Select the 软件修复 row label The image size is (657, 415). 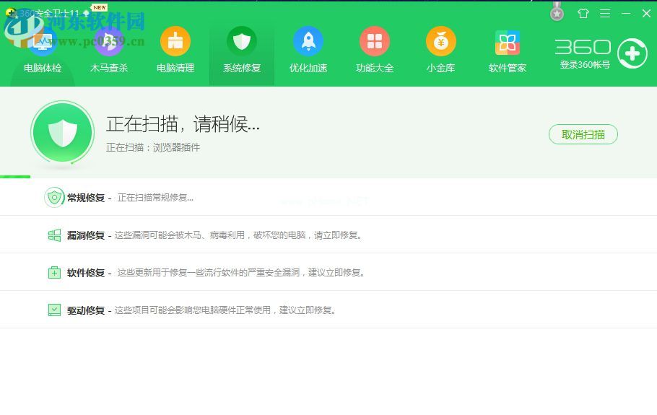86,273
